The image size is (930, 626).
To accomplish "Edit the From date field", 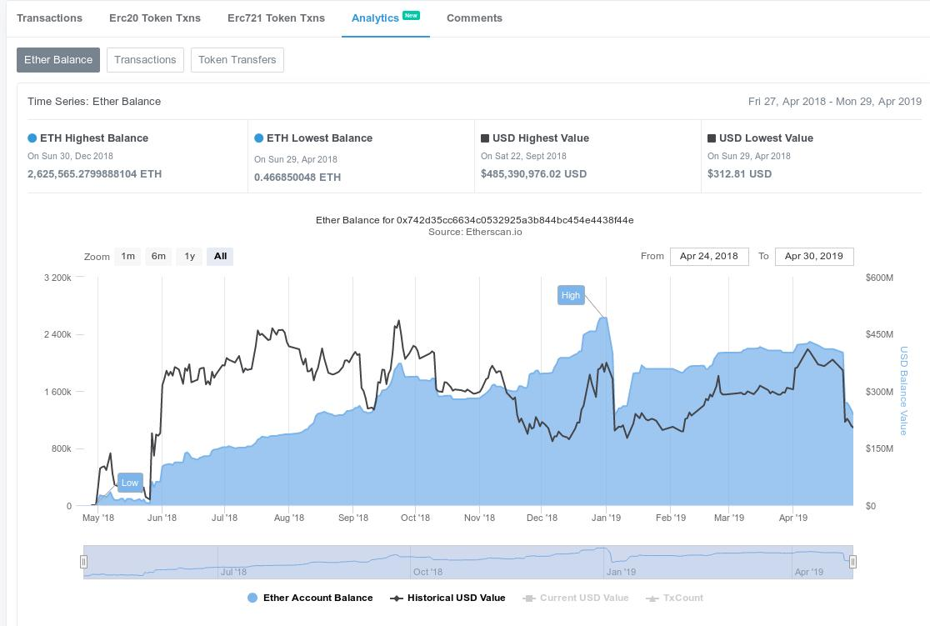I will tap(709, 256).
